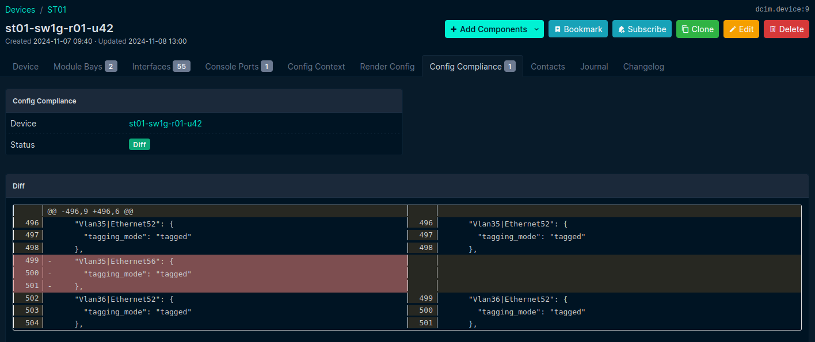This screenshot has height=342, width=815.
Task: Show the Journal tab
Action: pos(594,67)
